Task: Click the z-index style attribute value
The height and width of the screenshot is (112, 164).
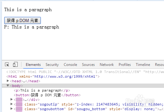Action: [120, 104]
